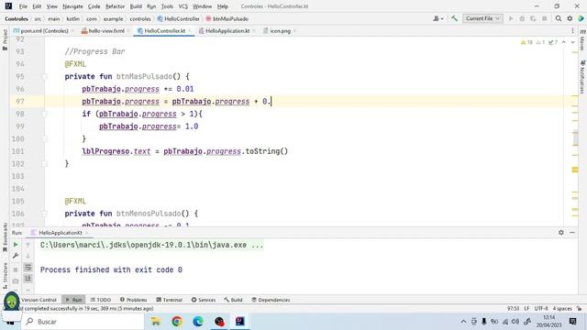Click btnMasPulsado breadcrumb in navigation bar
This screenshot has height=330, width=587.
tap(227, 18)
